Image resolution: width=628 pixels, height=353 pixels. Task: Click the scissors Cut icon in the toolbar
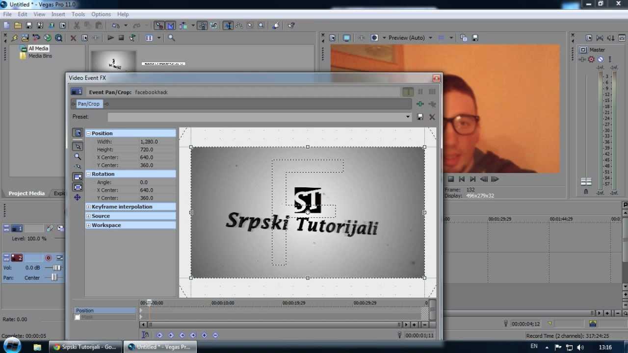click(77, 25)
